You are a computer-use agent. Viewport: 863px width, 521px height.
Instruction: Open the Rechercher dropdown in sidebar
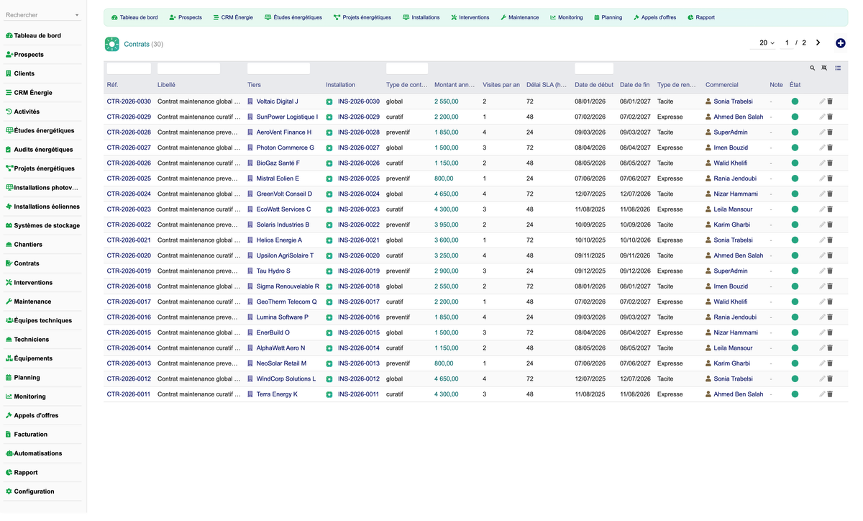coord(43,15)
